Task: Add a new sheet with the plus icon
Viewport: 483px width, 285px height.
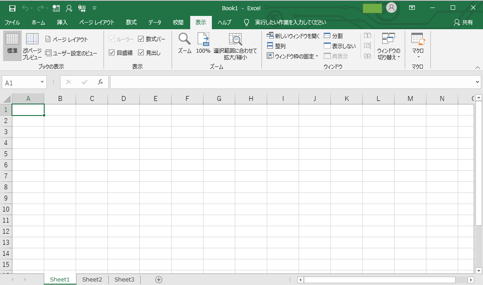Action: (159, 279)
